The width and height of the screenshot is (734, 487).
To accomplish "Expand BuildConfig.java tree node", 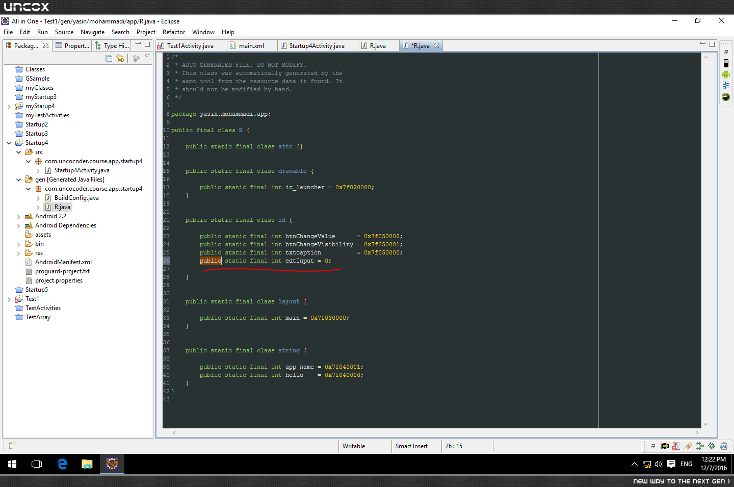I will point(38,198).
